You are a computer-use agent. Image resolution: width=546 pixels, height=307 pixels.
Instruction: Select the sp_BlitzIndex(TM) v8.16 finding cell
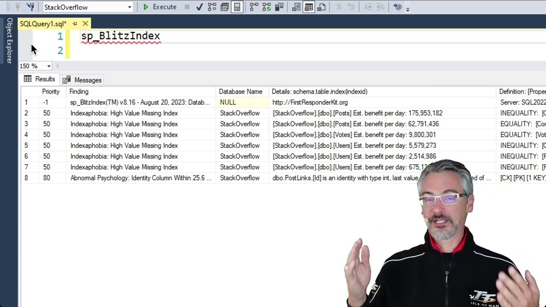[140, 102]
